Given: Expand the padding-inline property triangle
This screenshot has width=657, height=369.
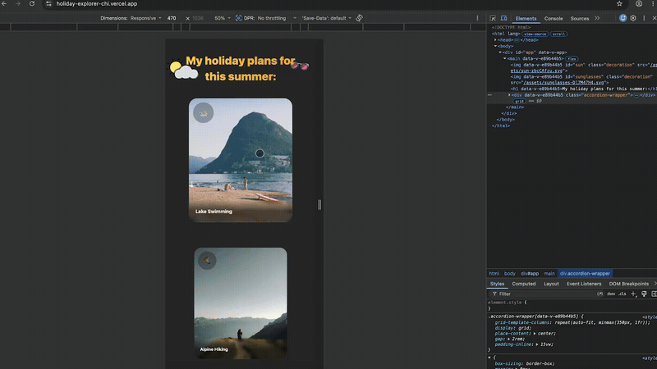Looking at the screenshot, I should [x=537, y=344].
